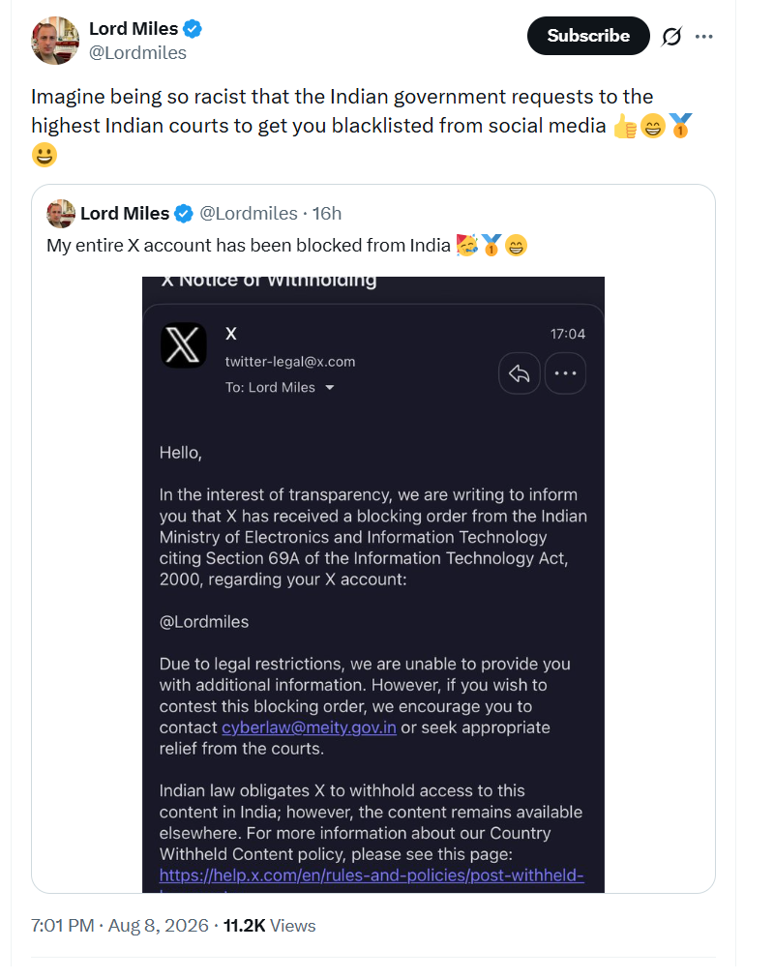This screenshot has height=979, width=774.
Task: Click the quoted post's verified badge
Action: (184, 214)
